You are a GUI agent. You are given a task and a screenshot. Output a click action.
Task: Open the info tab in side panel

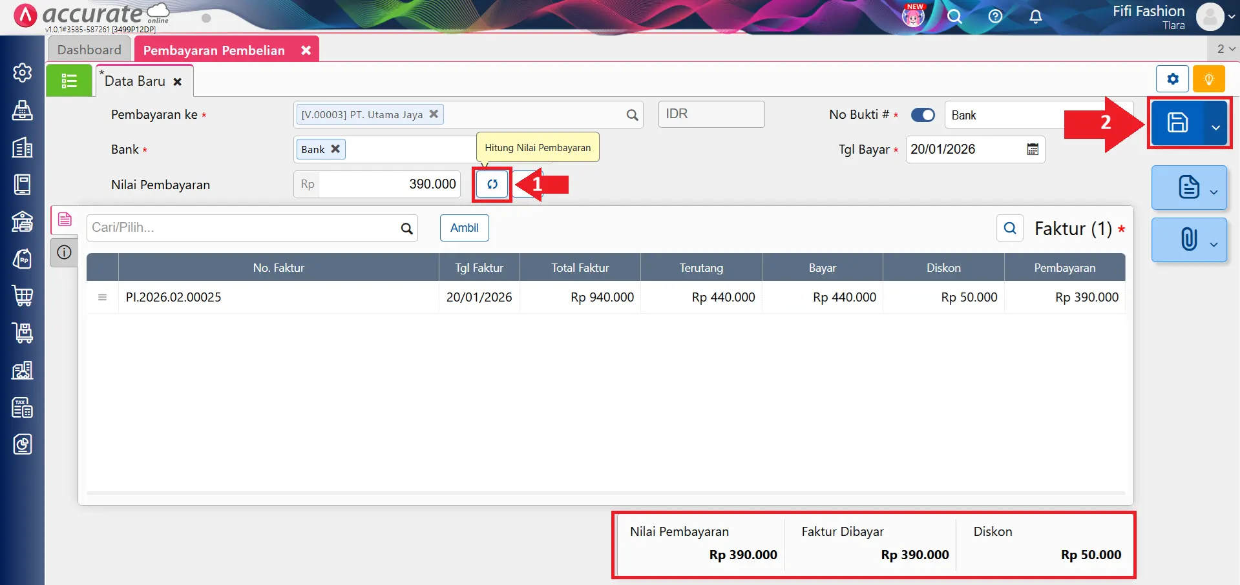tap(64, 252)
